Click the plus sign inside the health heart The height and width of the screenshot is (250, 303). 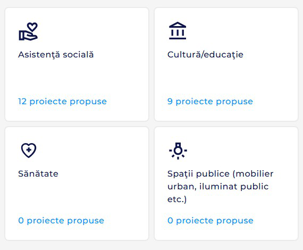click(29, 149)
